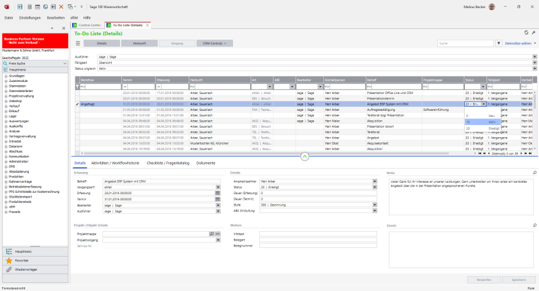This screenshot has height=291, width=539.
Task: Switch to Aktivitäten / Workflowhistorie tab
Action: coord(115,163)
